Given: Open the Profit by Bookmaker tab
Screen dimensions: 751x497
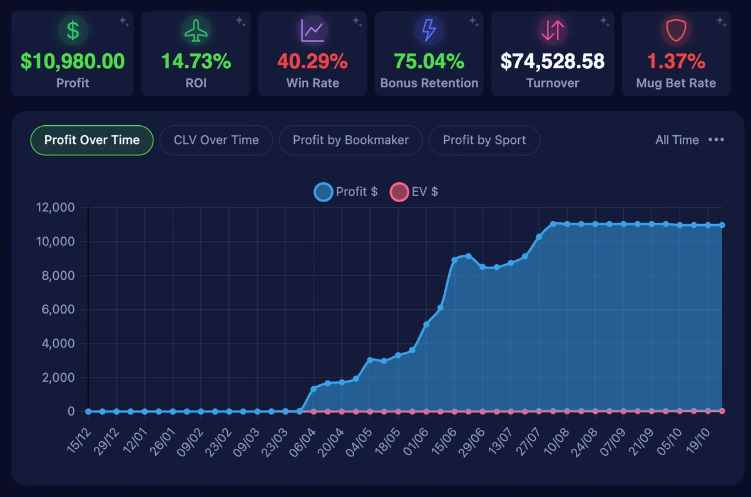Looking at the screenshot, I should pyautogui.click(x=350, y=140).
